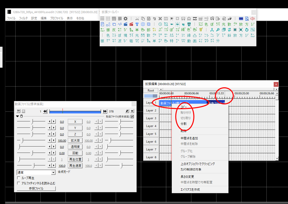The image size is (288, 204).
Task: Click the scissors cut icon in the toolbar
Action: click(137, 19)
